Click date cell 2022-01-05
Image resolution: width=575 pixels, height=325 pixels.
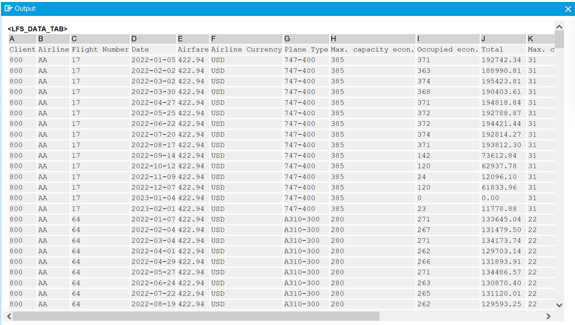point(153,60)
